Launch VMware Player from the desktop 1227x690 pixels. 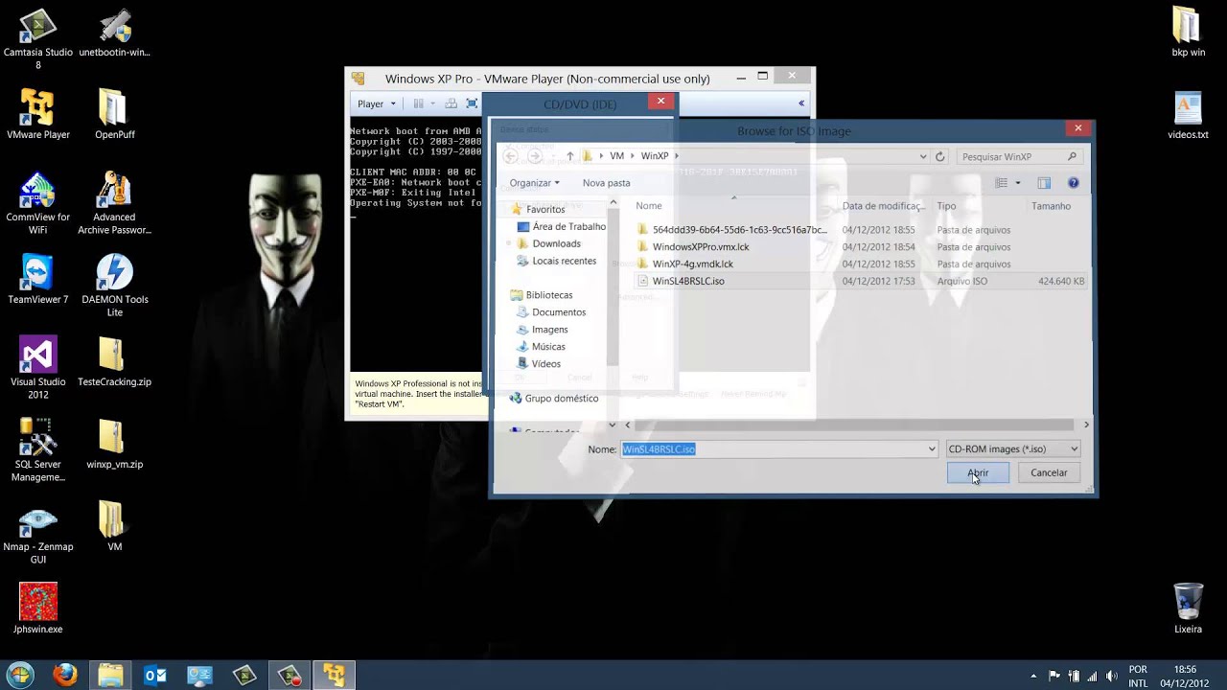38,114
